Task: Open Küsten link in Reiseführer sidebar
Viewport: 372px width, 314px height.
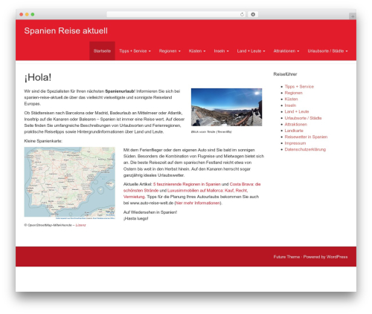Action: (x=291, y=99)
